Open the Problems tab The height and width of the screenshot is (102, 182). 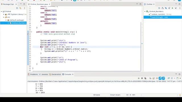pos(33,74)
